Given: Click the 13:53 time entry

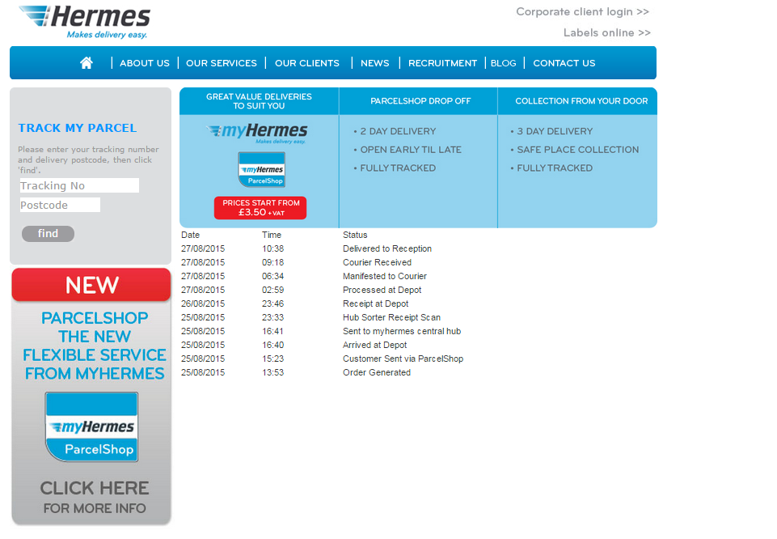Looking at the screenshot, I should tap(273, 372).
